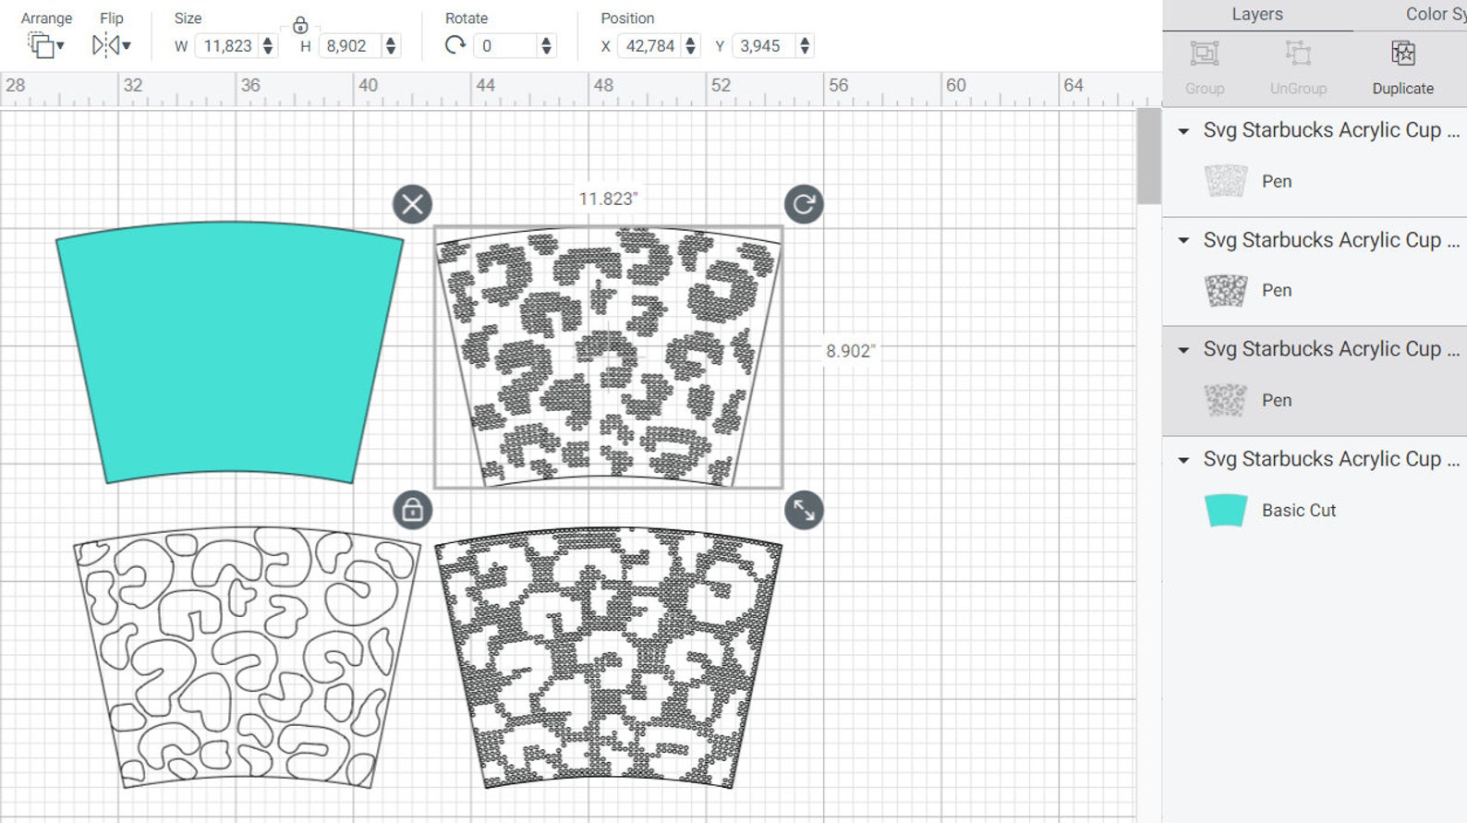Open the Arrange dropdown icon

point(45,45)
